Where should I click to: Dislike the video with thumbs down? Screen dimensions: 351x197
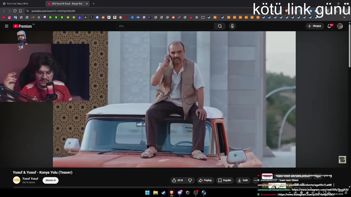click(190, 180)
